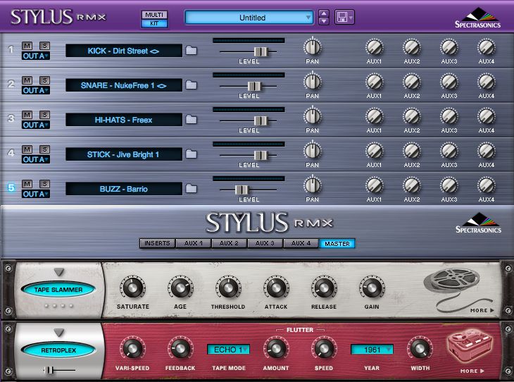Open the OUT A output menu on part 2
Viewport: 514px width, 382px height.
[36, 90]
